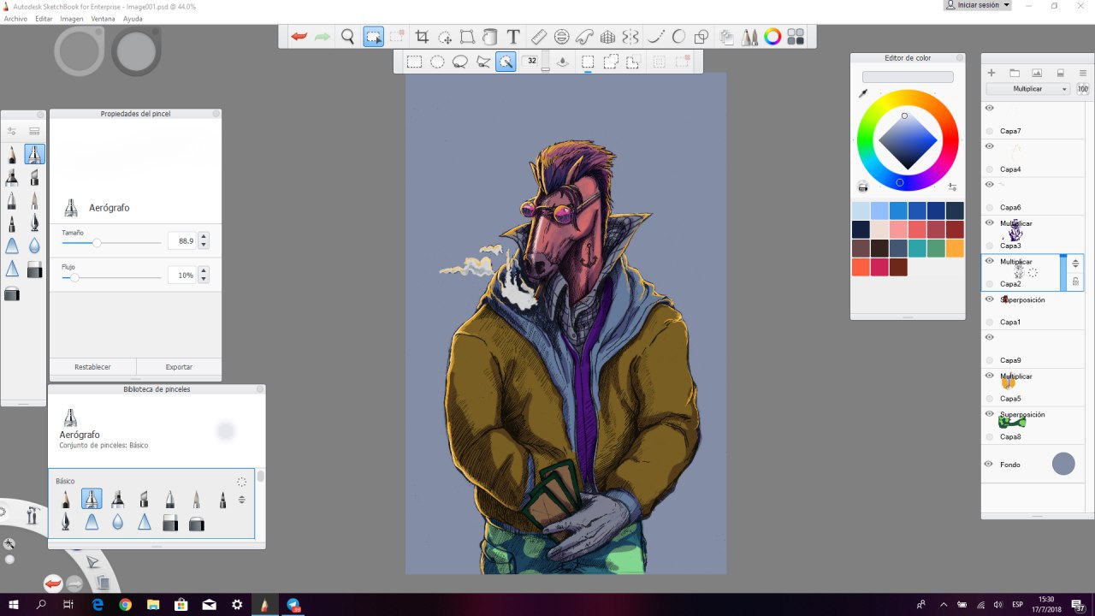
Task: Open Capa2 layer move handle
Action: pyautogui.click(x=1075, y=264)
